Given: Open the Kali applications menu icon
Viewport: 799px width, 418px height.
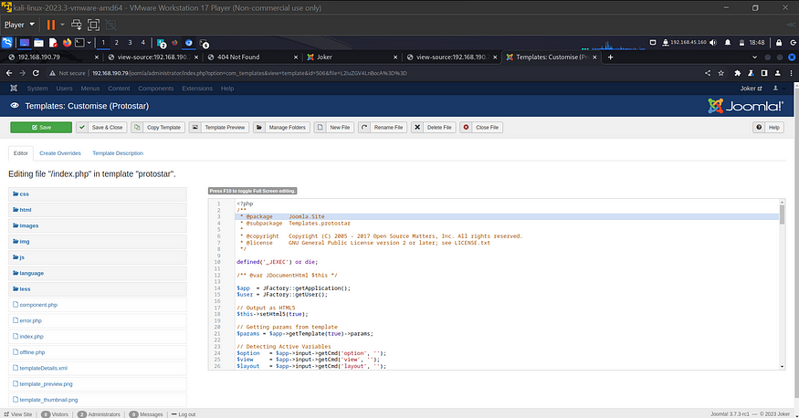Looking at the screenshot, I should [7, 43].
